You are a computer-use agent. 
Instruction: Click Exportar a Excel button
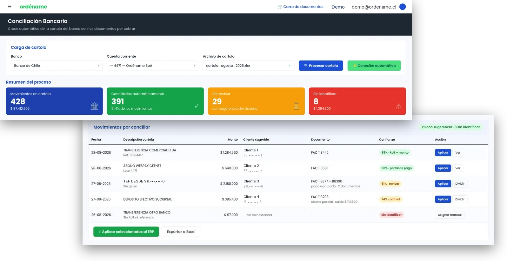[181, 232]
